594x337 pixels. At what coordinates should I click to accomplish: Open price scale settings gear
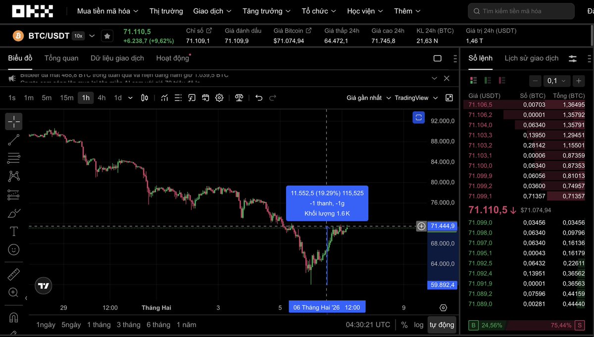(443, 308)
